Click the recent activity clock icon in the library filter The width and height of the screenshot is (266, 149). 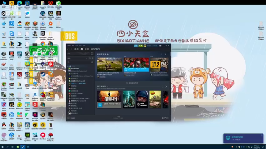coord(90,58)
